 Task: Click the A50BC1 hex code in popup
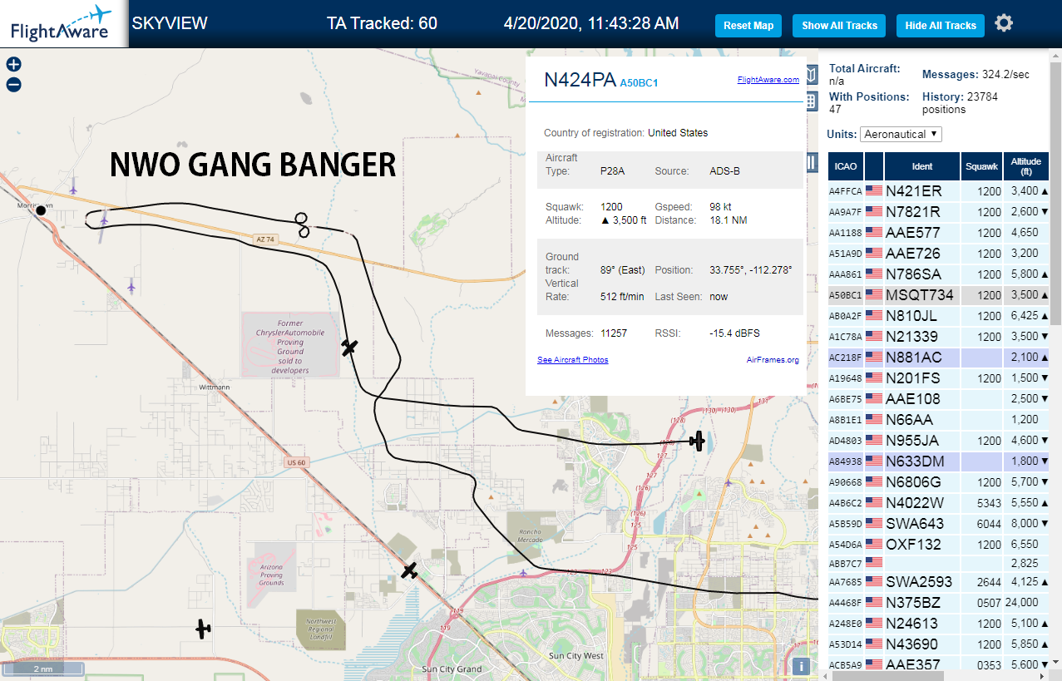click(640, 82)
